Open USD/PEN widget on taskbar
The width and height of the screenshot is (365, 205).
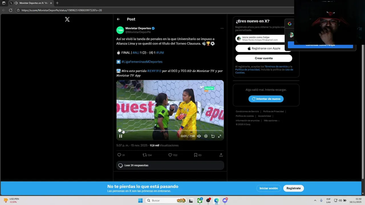[x=11, y=200]
